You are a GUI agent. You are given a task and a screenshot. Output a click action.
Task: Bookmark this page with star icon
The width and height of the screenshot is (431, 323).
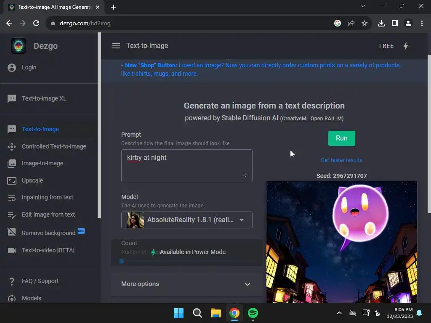click(x=364, y=24)
